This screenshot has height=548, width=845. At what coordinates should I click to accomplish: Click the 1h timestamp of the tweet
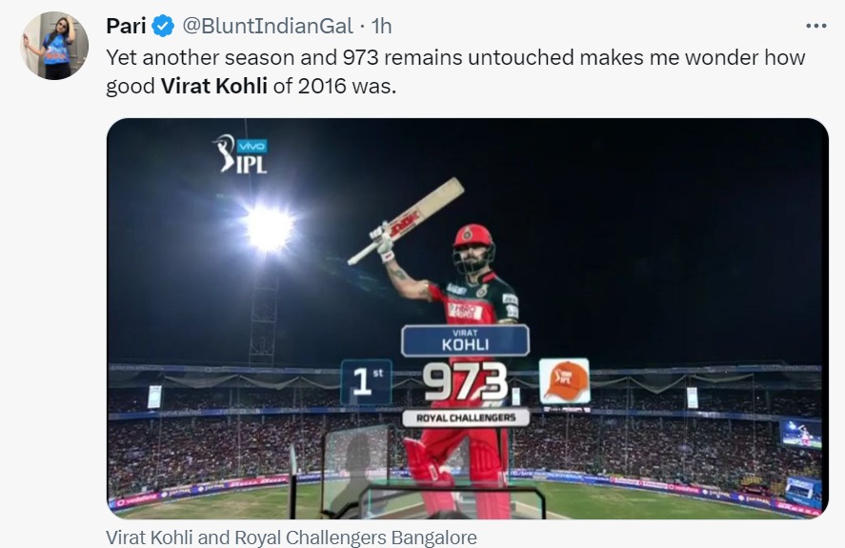381,26
